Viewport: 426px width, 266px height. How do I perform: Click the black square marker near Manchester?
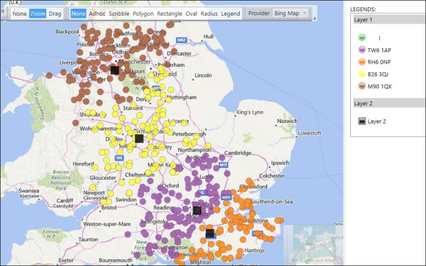tap(114, 70)
